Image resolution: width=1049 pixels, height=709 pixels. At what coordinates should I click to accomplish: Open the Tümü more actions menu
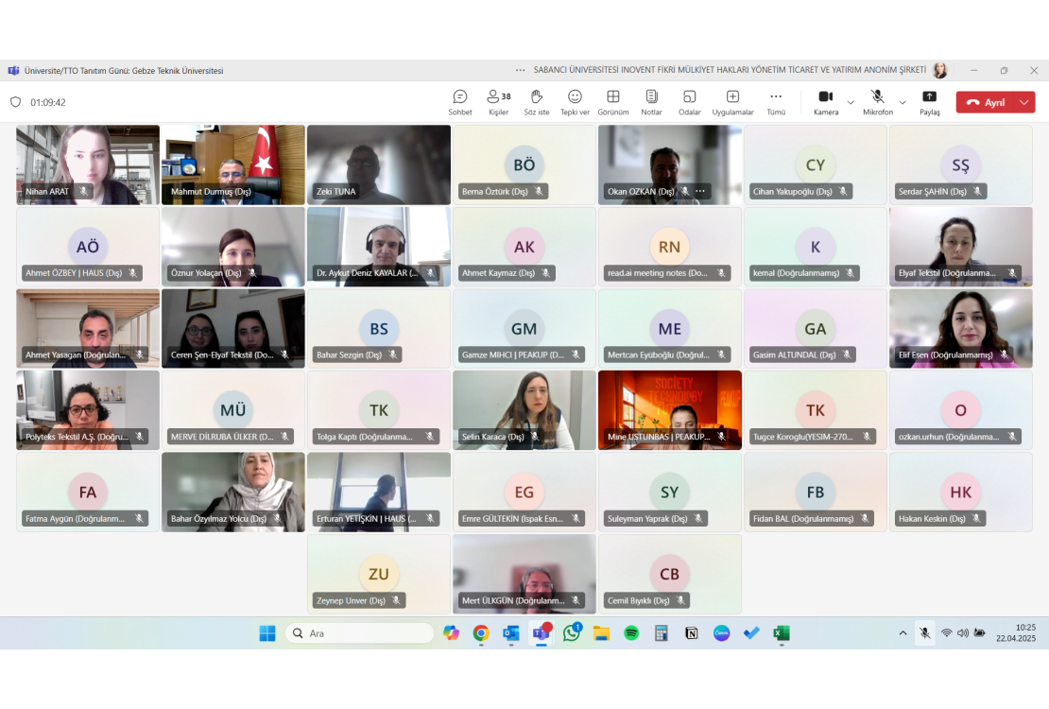(x=776, y=101)
